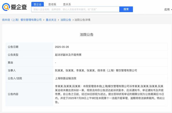Screen dimensions: 172x113
Task: Click the 案由 row label
Action: (x=10, y=63)
